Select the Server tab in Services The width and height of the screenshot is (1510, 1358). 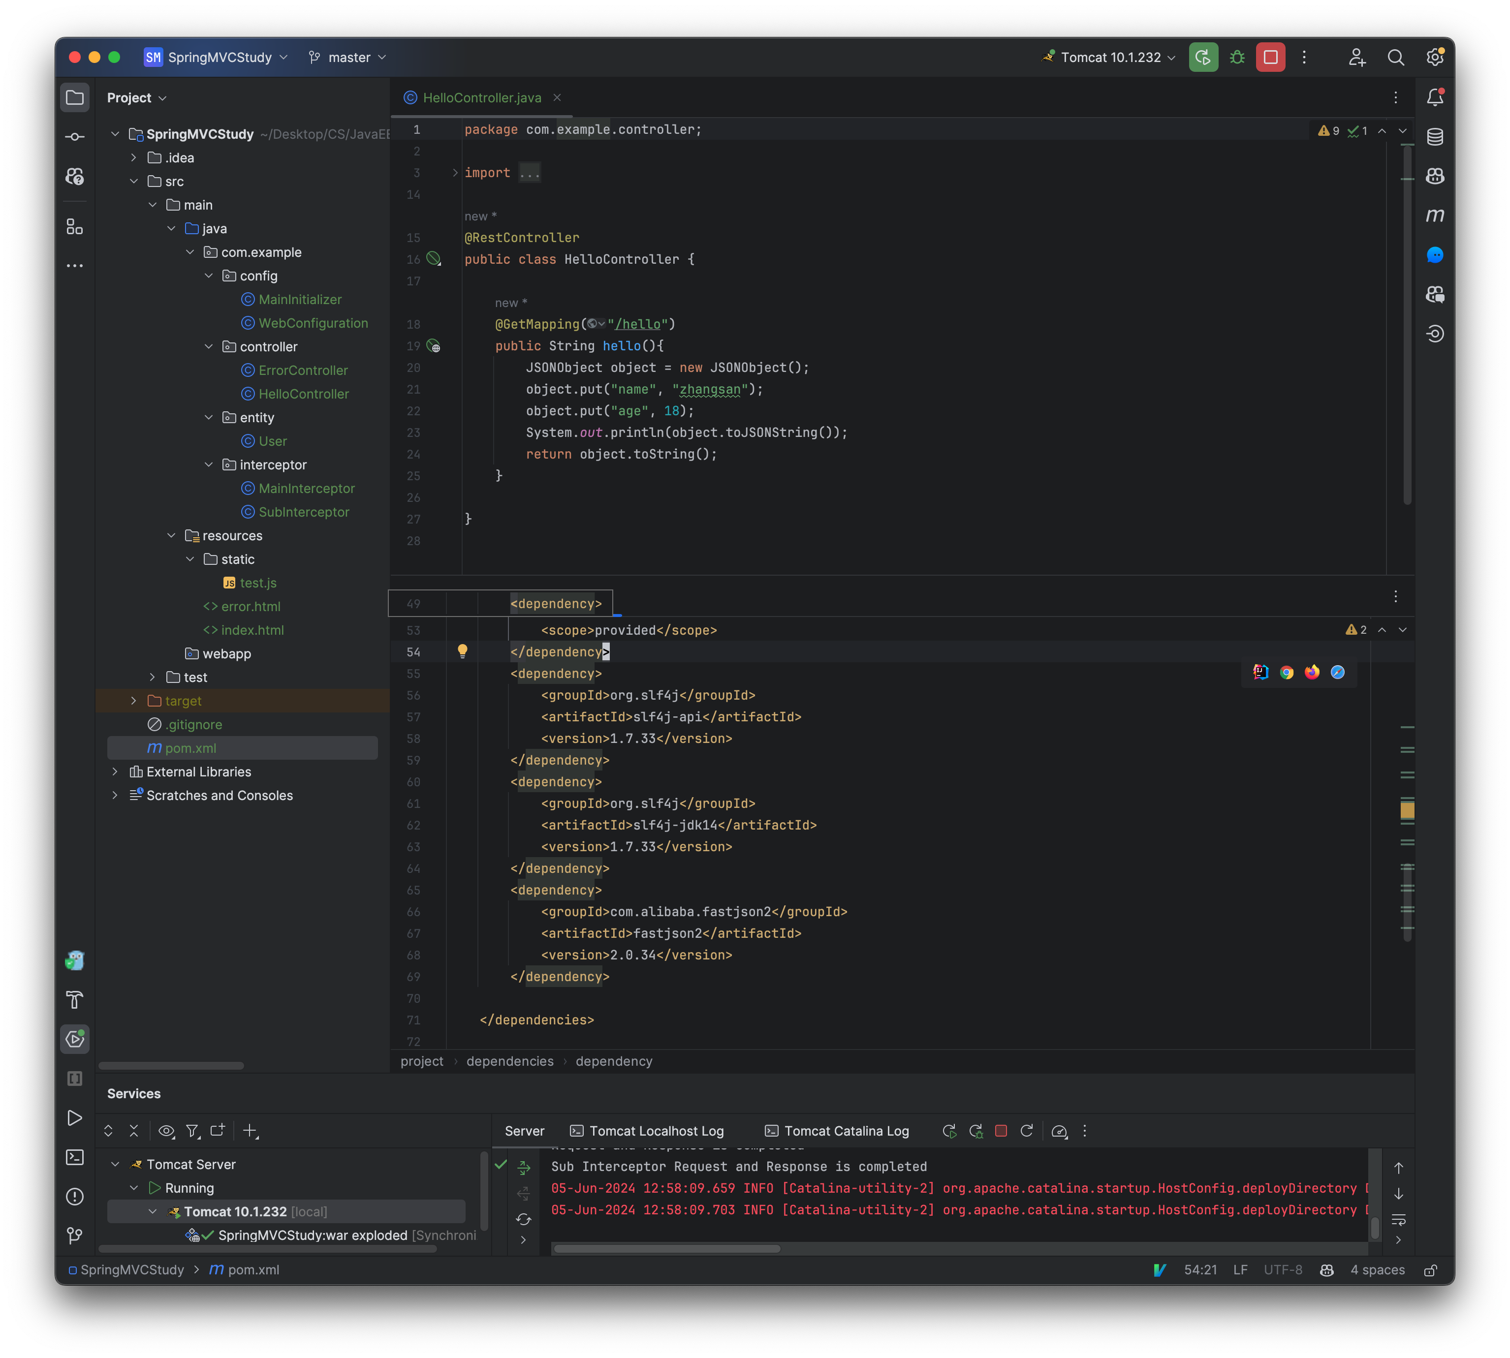click(x=524, y=1130)
